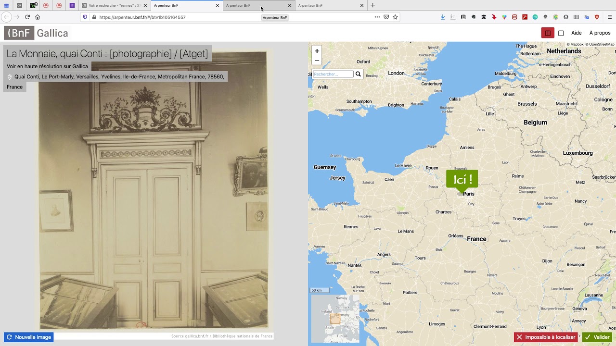This screenshot has width=616, height=346.
Task: Close the active Arpenteur BnF tab
Action: tap(217, 5)
